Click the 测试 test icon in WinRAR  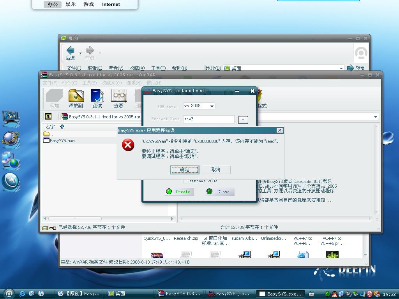[97, 99]
